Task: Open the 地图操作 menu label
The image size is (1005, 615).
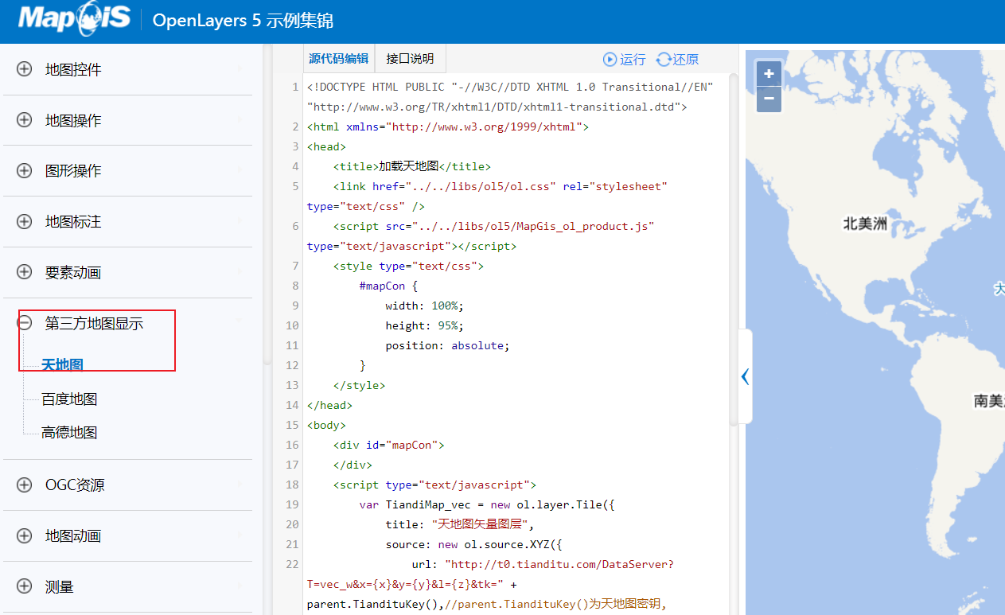Action: tap(73, 120)
